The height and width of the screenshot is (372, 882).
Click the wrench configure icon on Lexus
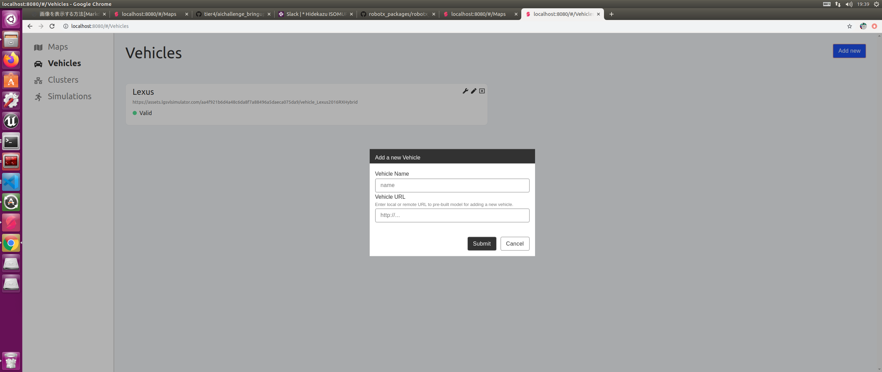(x=465, y=91)
